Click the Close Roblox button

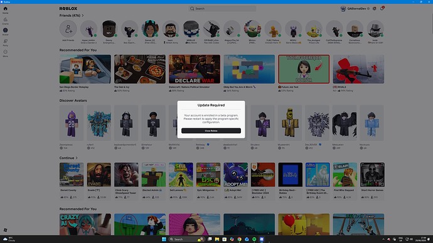point(211,131)
